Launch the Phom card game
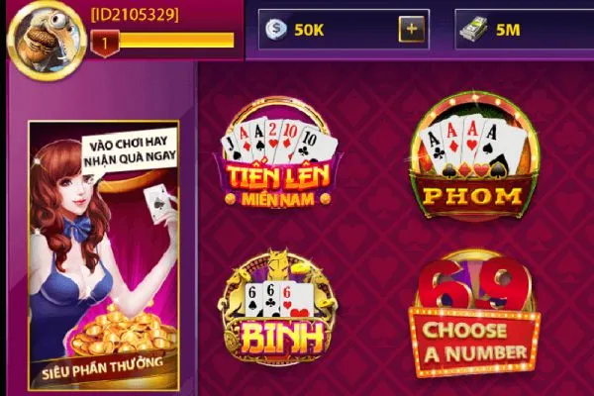Image resolution: width=594 pixels, height=396 pixels. click(x=473, y=156)
